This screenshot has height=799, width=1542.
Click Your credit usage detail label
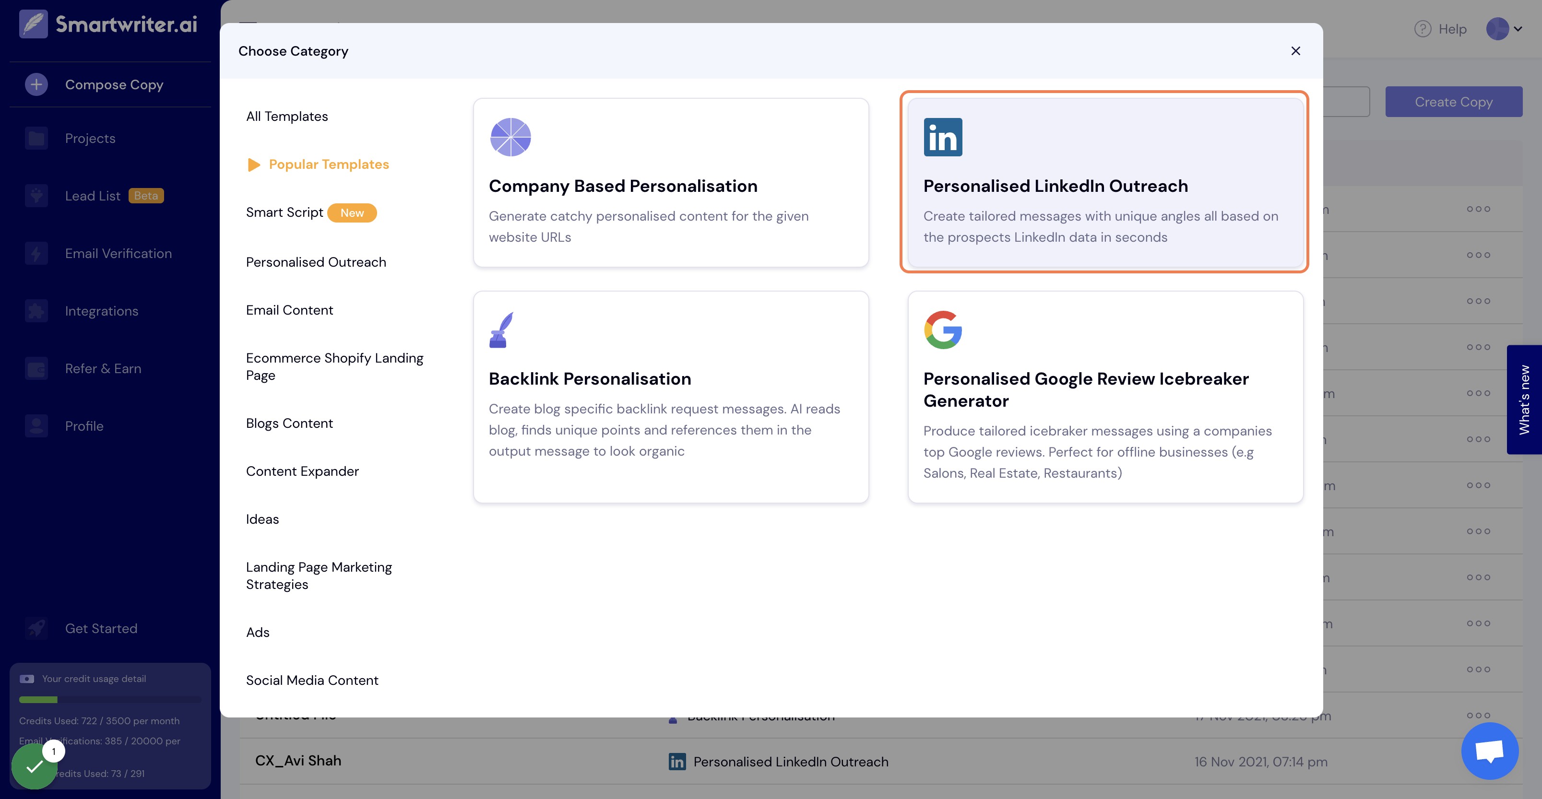(x=94, y=679)
